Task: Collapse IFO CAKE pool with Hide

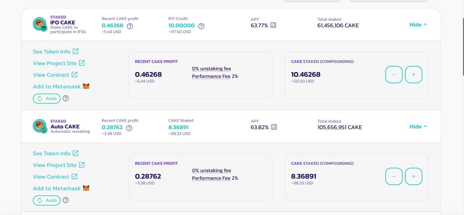Action: (x=418, y=25)
